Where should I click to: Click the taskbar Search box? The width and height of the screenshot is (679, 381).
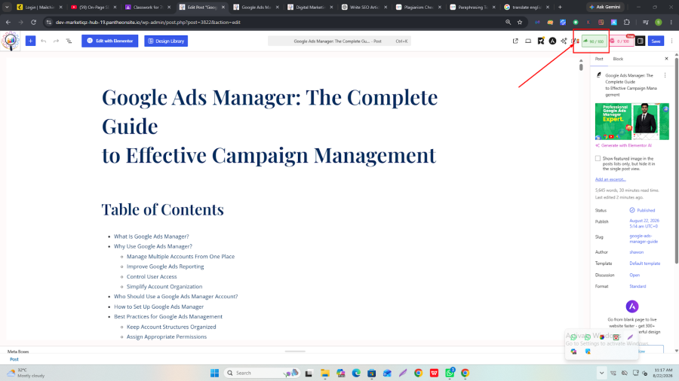click(x=261, y=373)
